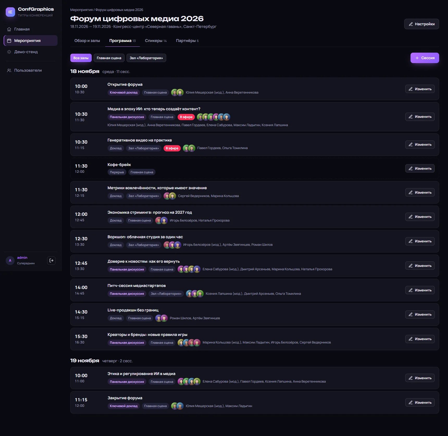This screenshot has width=448, height=436.
Task: Click the Перерыв tag on Кофе-брейк
Action: (x=117, y=172)
